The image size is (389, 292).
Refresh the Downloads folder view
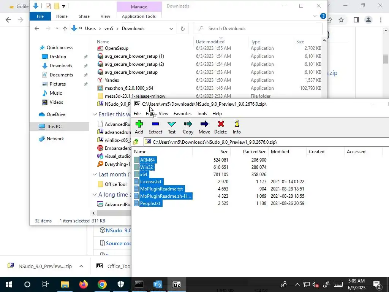(x=183, y=29)
